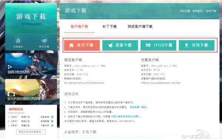Viewport: 222px width, 139px height.
Task: Click the 完整客户端 heading
Action: point(150,60)
